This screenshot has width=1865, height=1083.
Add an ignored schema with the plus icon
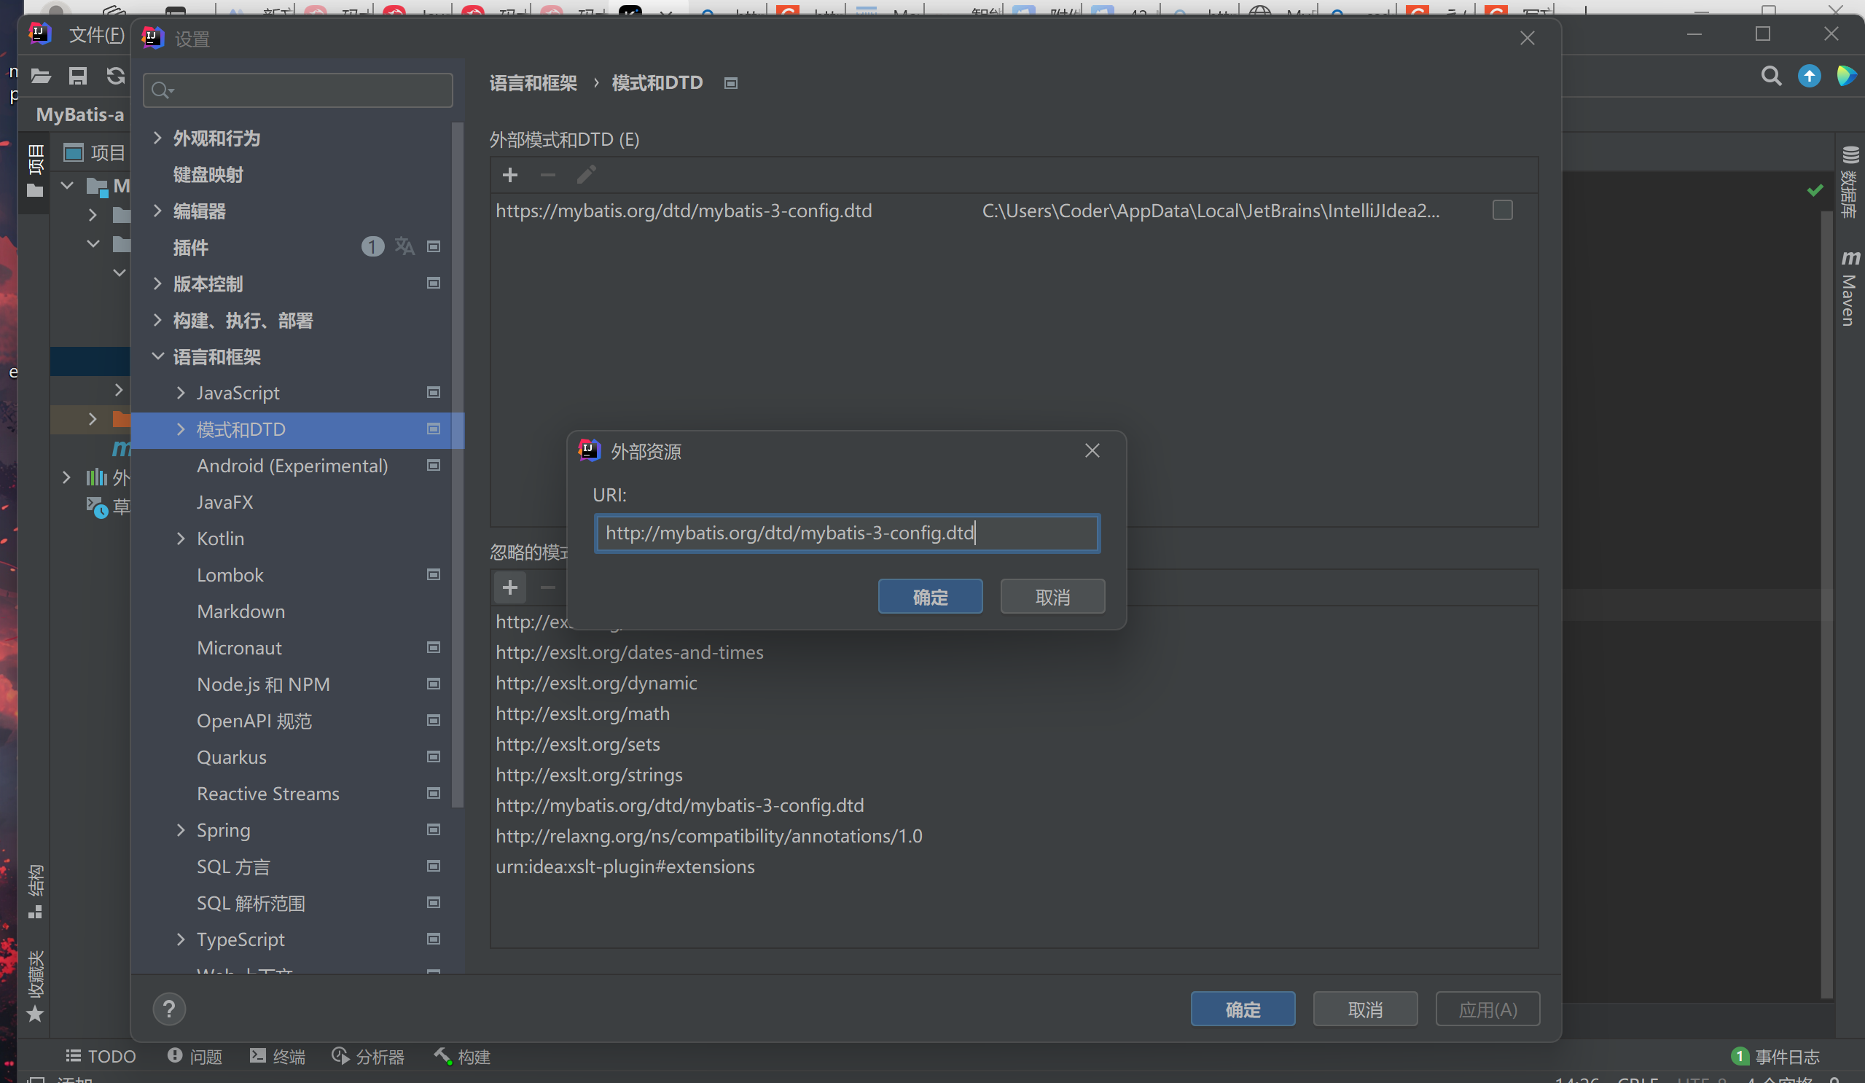tap(510, 587)
